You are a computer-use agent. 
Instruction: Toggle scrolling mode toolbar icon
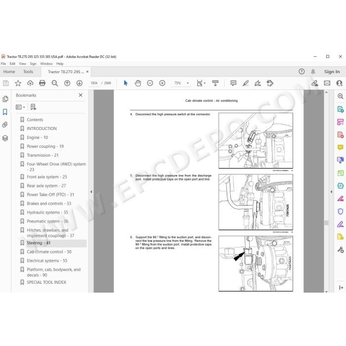click(215, 83)
